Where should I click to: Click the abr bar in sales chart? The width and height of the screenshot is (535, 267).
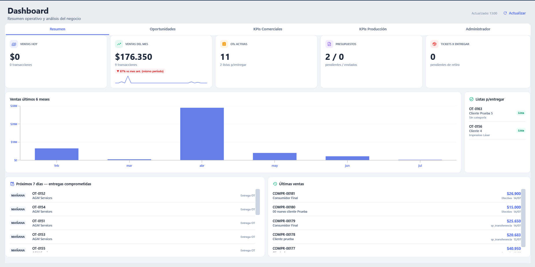coord(202,134)
